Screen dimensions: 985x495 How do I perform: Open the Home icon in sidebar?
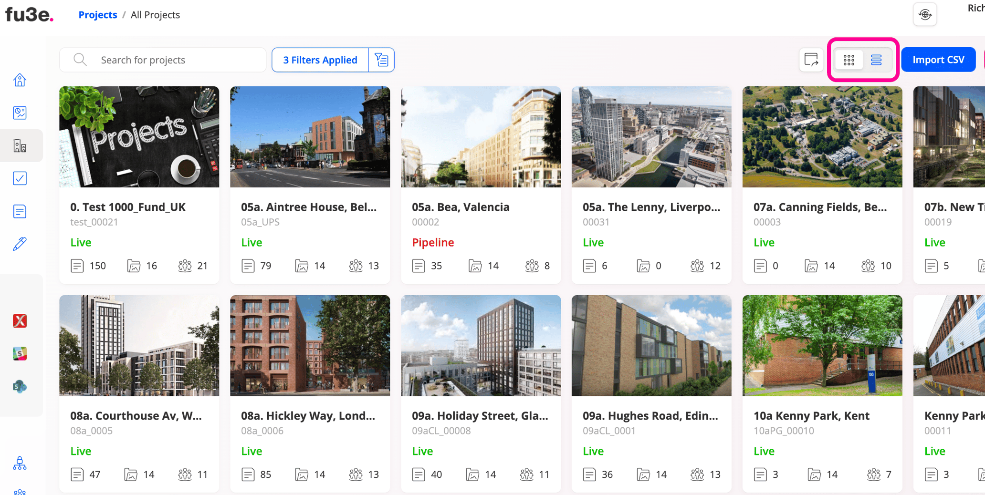pos(20,80)
